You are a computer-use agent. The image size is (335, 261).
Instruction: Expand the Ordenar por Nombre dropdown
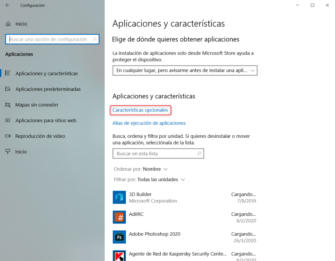point(155,169)
